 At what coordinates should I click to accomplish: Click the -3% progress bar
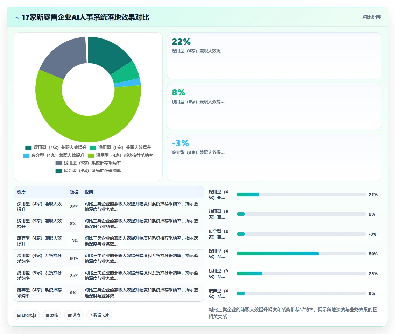[x=301, y=234]
